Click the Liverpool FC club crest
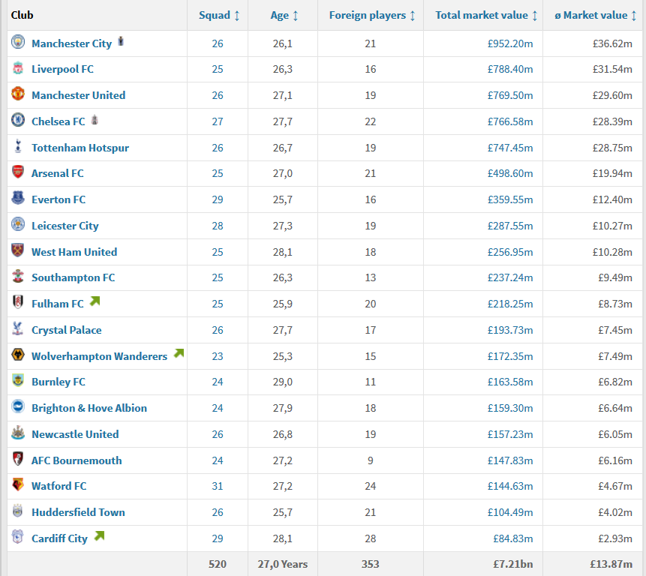 click(x=18, y=68)
